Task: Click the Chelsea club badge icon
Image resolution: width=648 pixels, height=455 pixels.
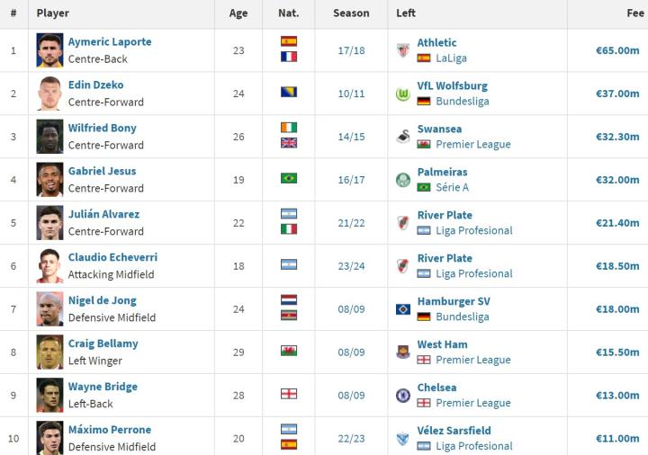Action: (x=403, y=396)
